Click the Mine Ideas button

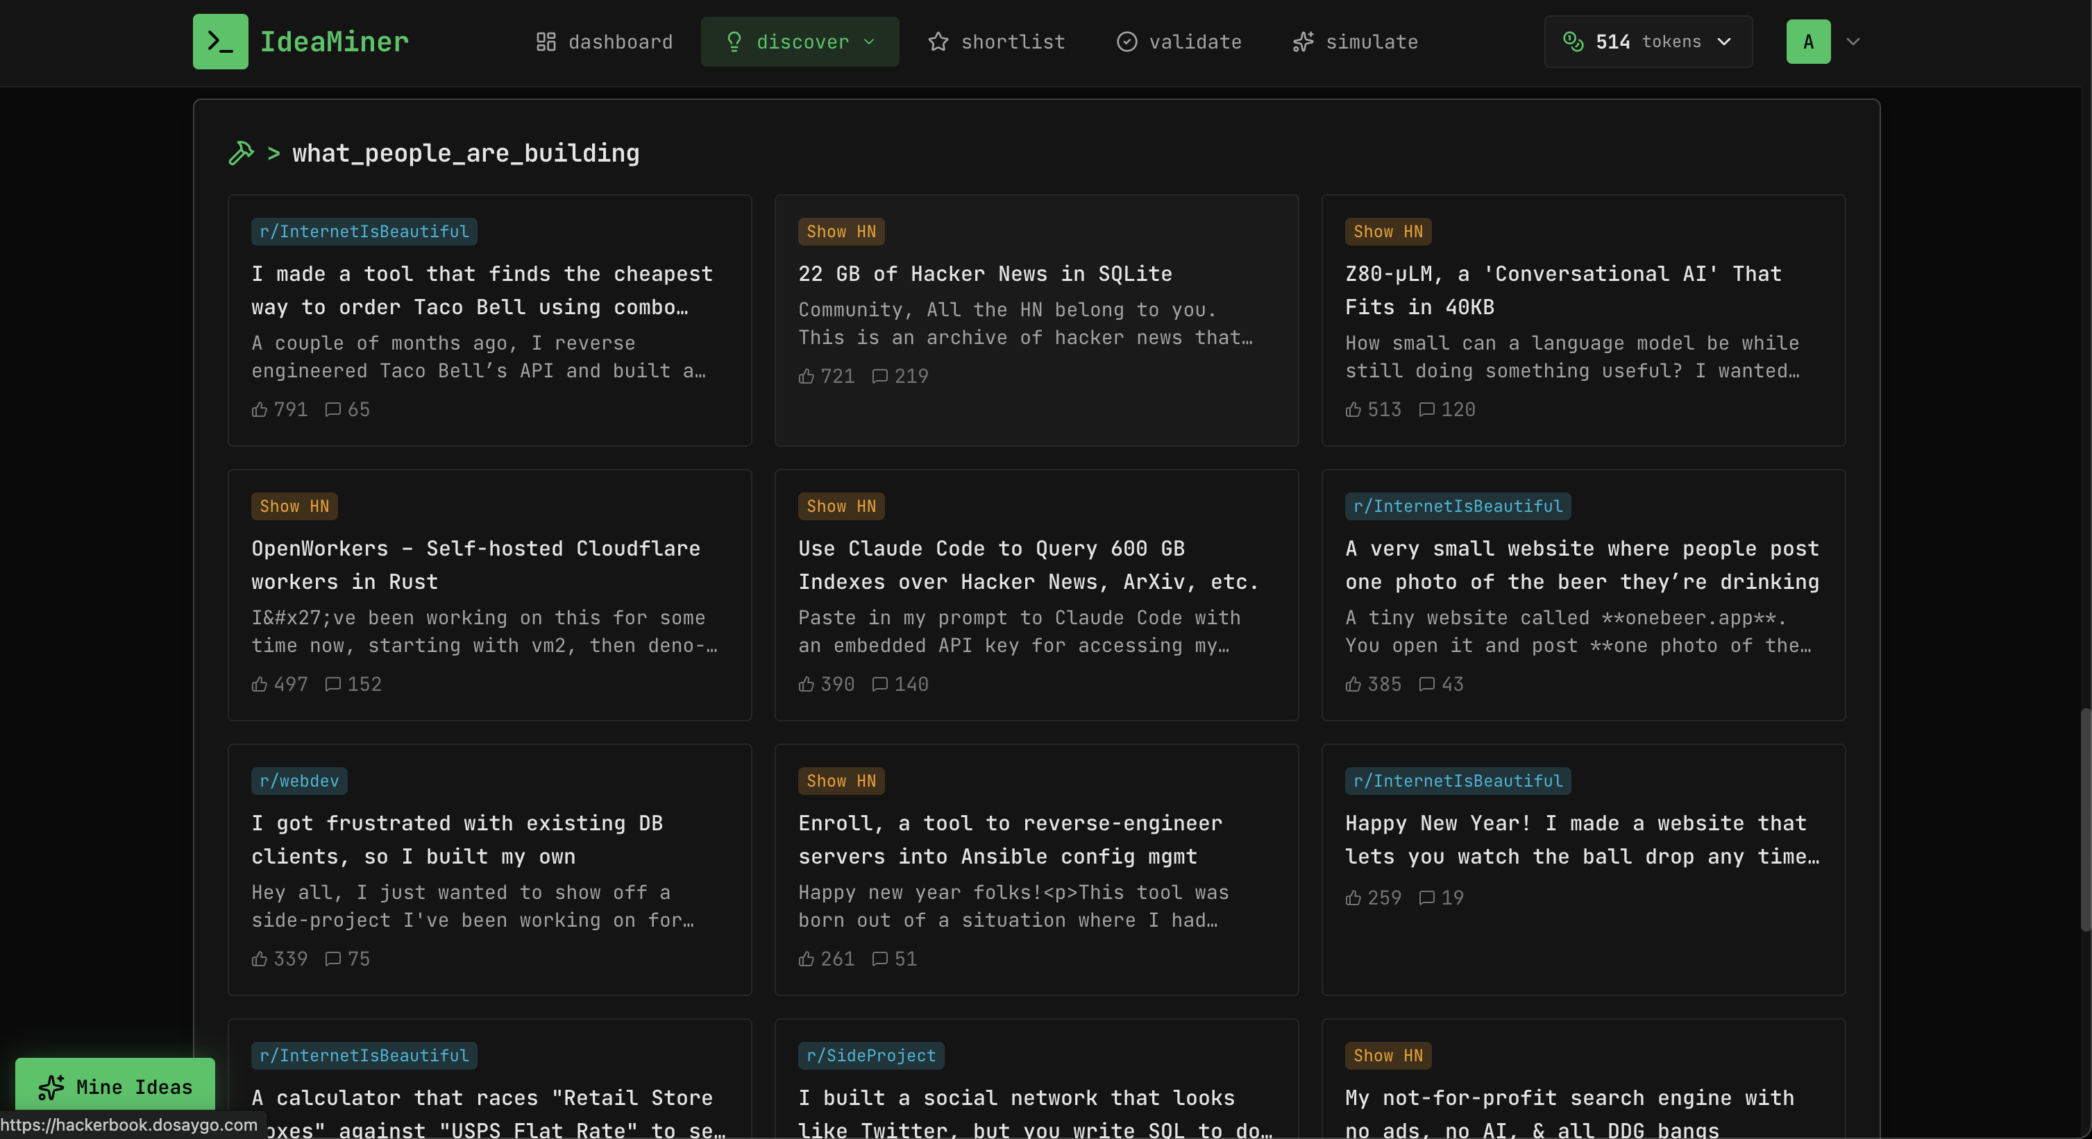click(114, 1086)
